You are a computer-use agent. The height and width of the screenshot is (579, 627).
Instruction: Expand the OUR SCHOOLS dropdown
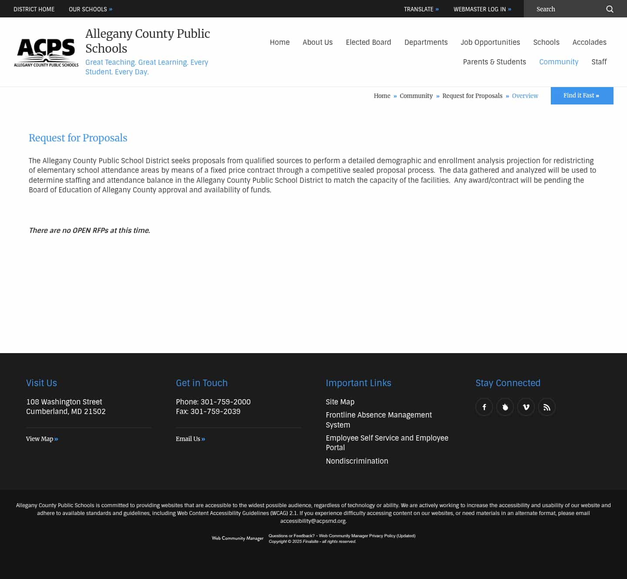click(x=90, y=9)
